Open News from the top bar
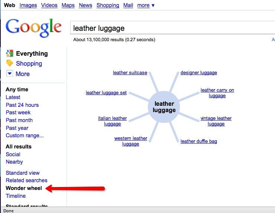The width and height of the screenshot is (275, 213). tap(85, 5)
